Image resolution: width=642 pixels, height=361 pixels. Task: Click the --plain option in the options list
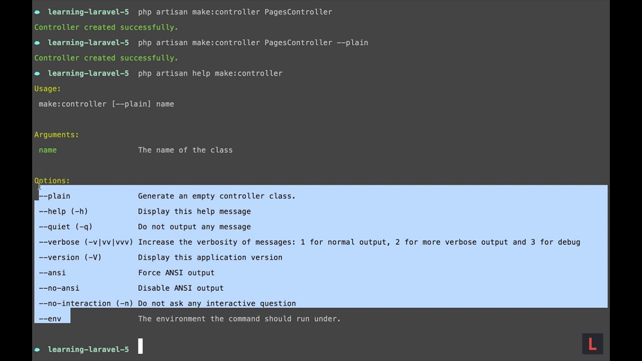pos(55,196)
